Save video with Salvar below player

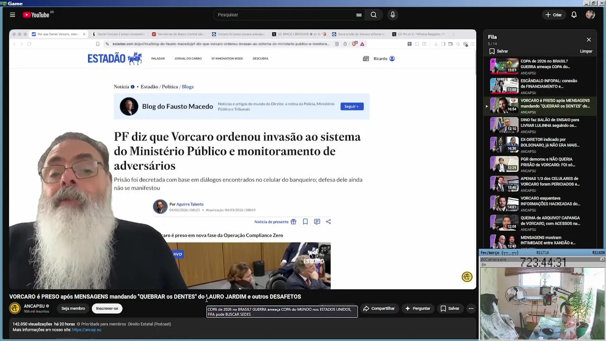450,308
